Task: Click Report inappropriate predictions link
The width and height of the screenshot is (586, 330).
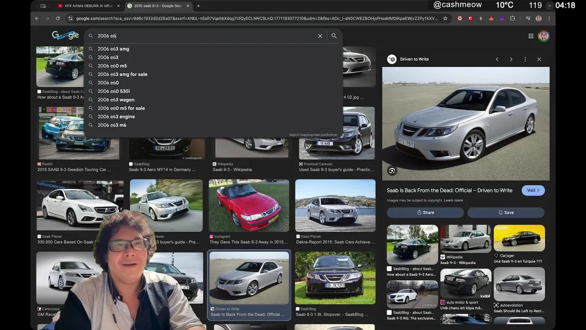Action: coord(313,135)
